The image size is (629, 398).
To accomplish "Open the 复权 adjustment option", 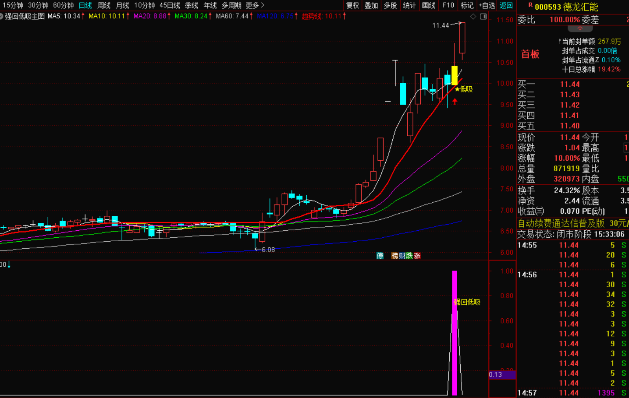I will 353,5.
